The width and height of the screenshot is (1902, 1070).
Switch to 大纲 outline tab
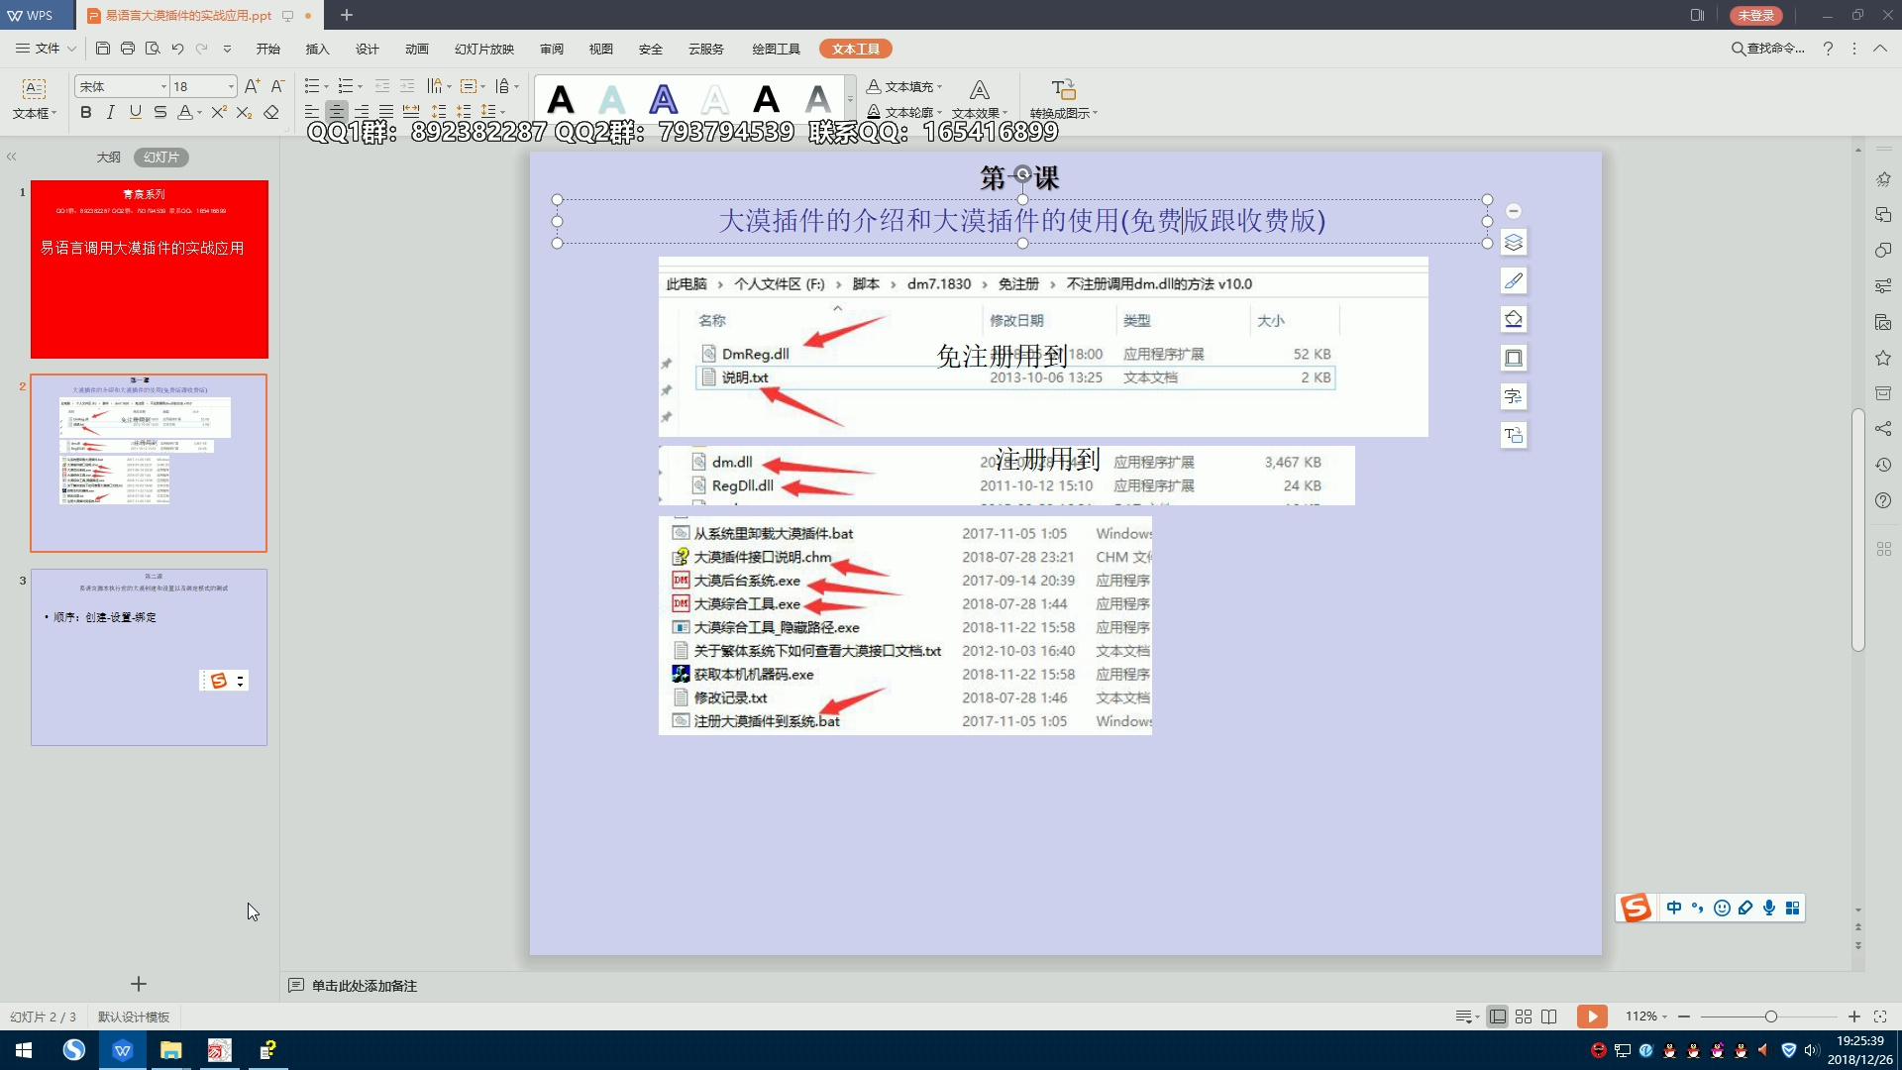coord(108,158)
